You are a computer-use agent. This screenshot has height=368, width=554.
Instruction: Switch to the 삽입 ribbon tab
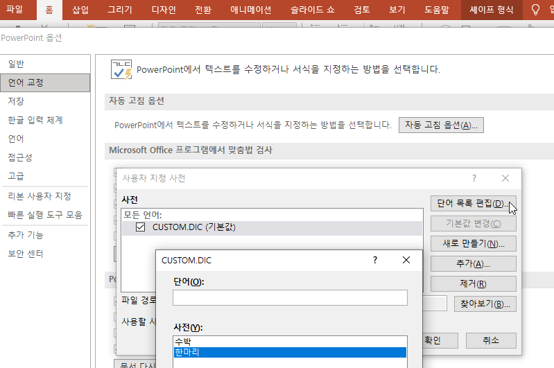click(80, 10)
